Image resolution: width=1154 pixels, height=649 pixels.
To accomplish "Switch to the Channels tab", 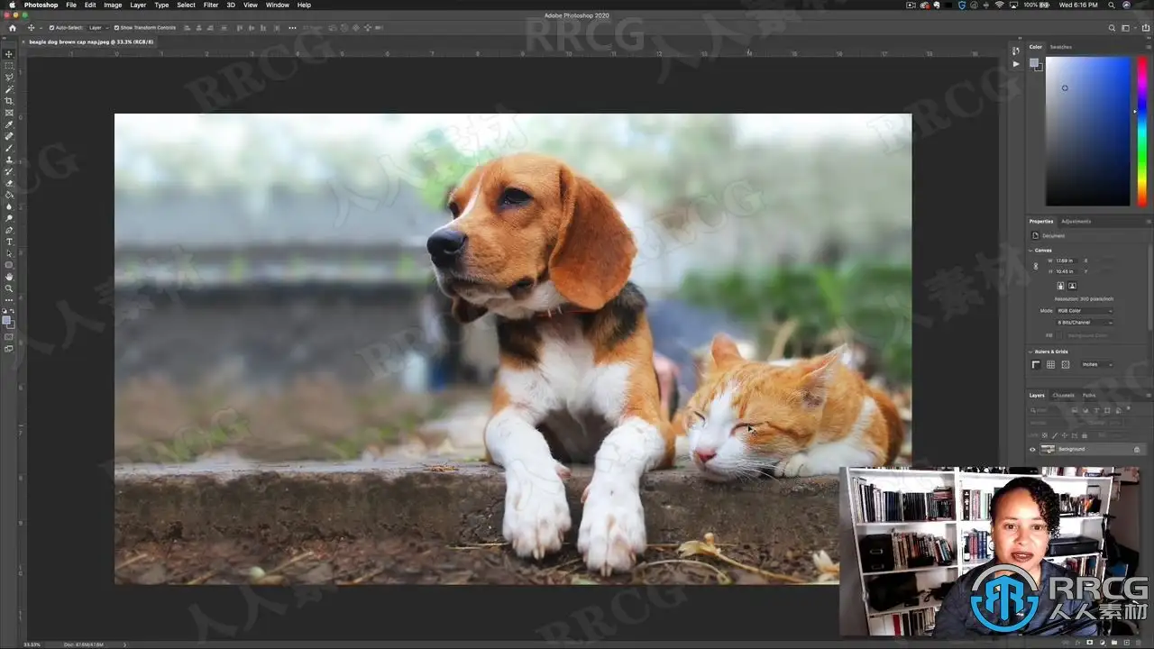I will pos(1064,395).
